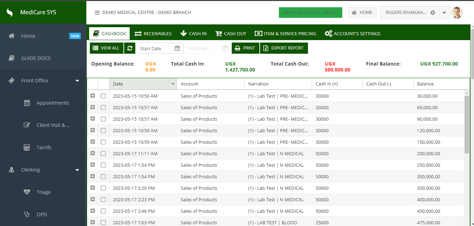Open the Item & Service Pricing tab
Image resolution: width=474 pixels, height=226 pixels.
coord(285,34)
